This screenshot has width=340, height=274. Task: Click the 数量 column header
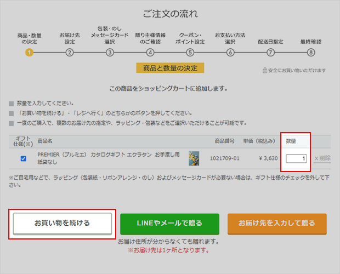(291, 141)
